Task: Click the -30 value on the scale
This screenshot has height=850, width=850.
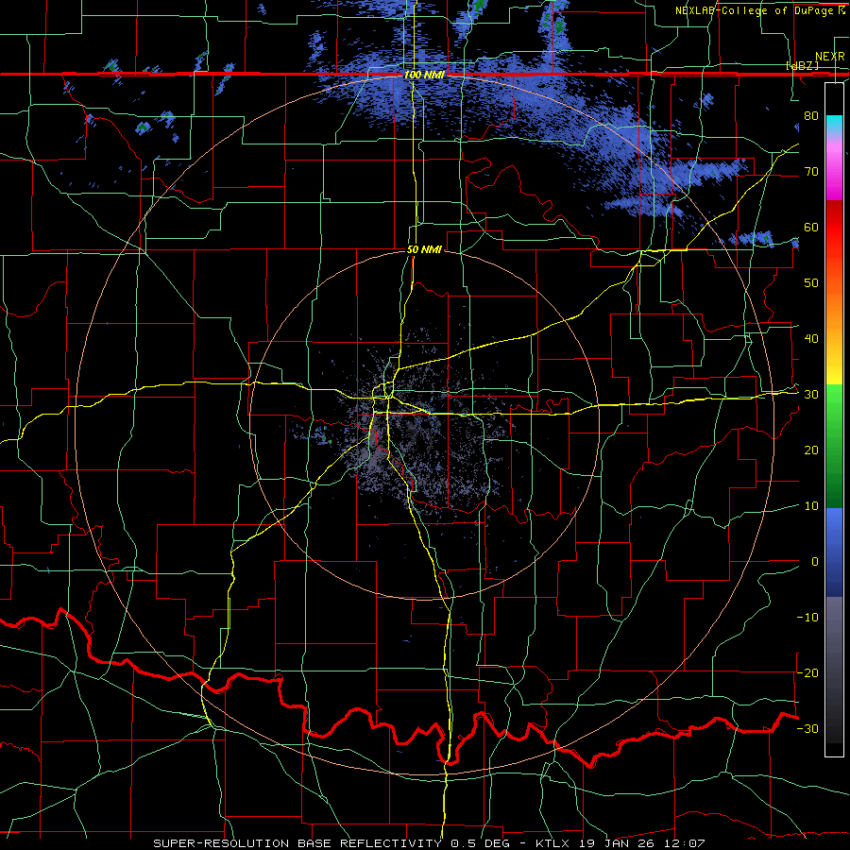Action: click(807, 728)
